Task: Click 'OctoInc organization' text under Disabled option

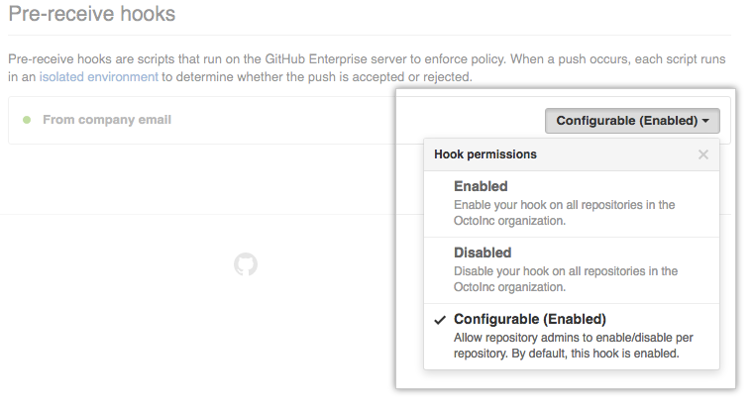Action: (509, 287)
